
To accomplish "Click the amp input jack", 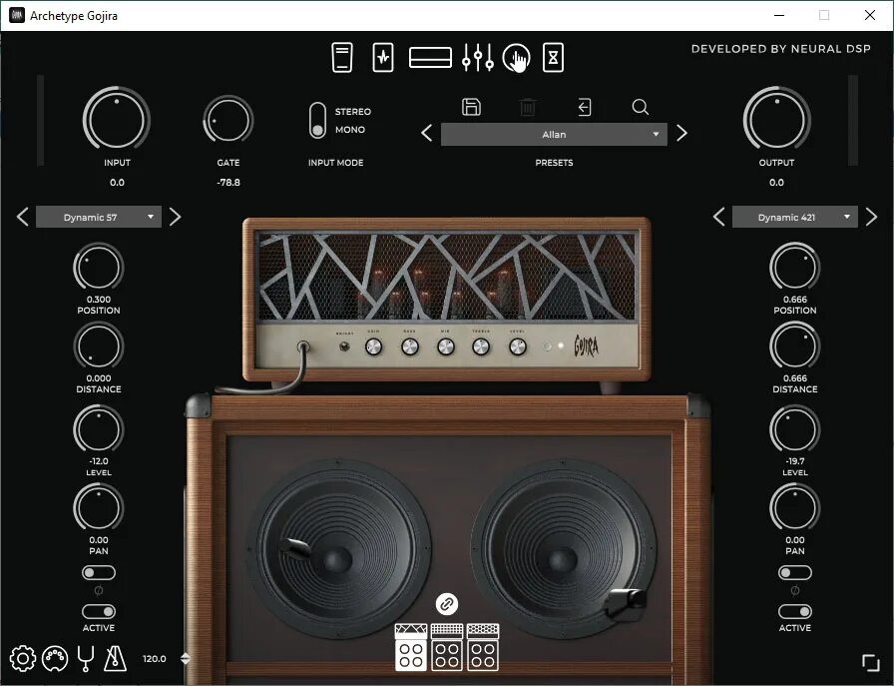I will (x=303, y=346).
